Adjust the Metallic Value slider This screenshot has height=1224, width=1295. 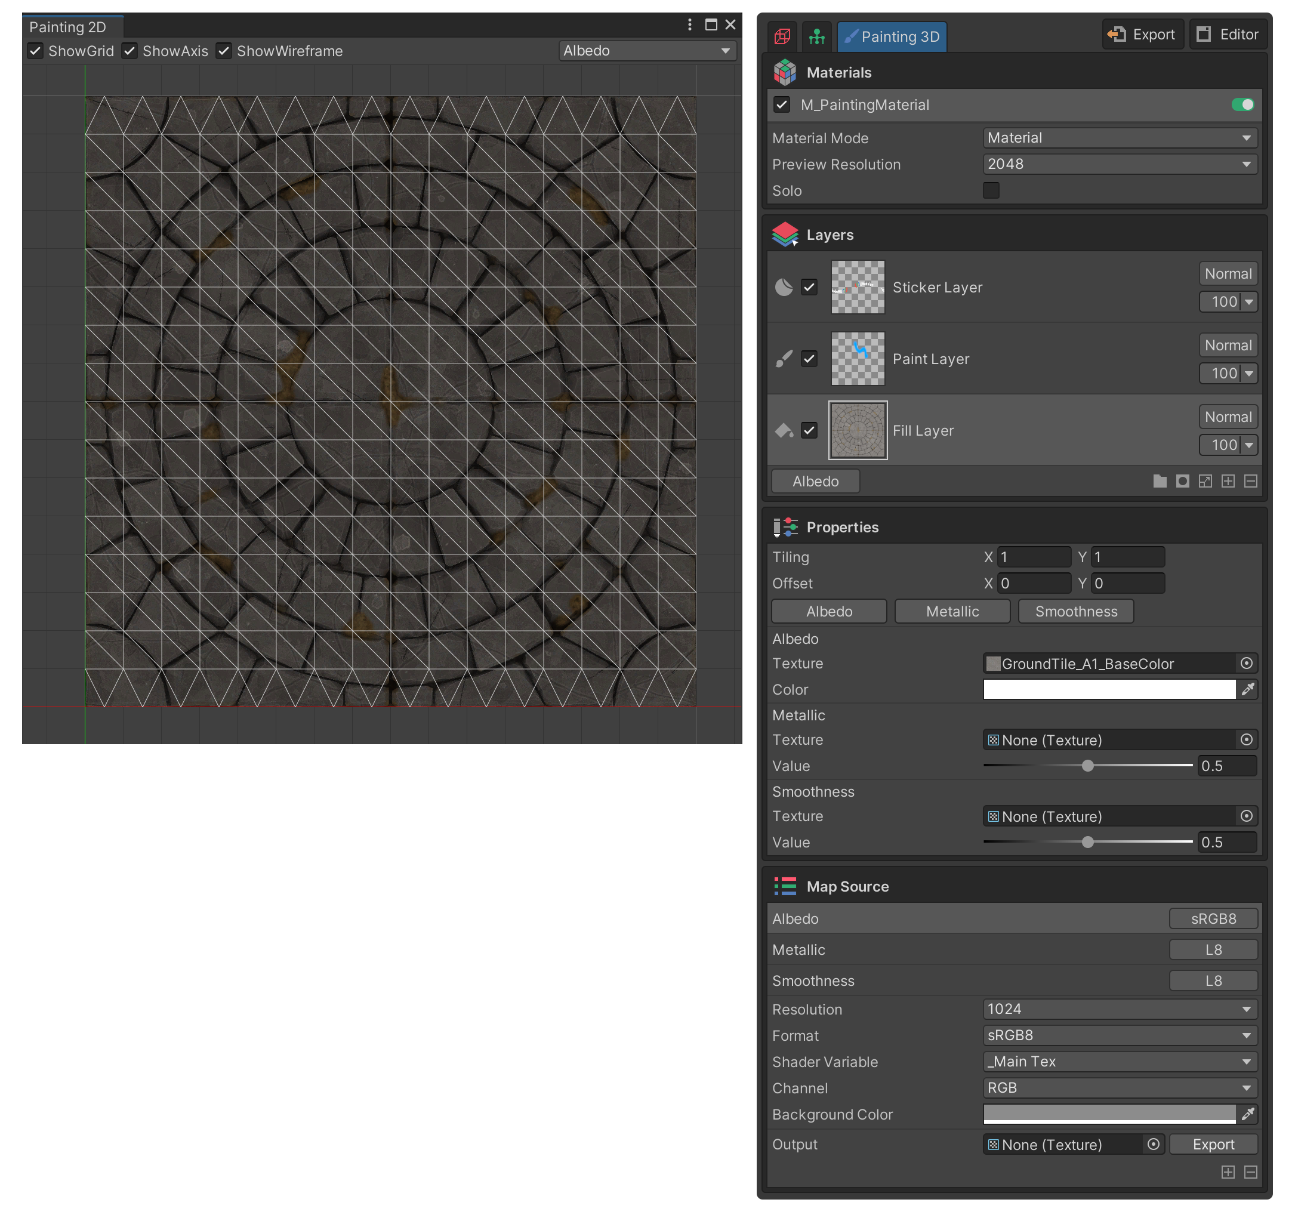coord(1087,765)
